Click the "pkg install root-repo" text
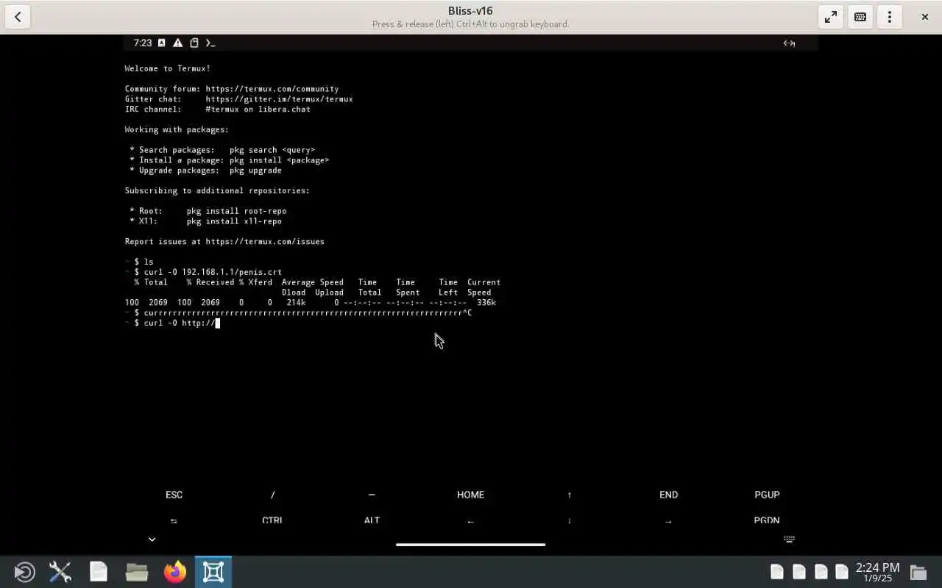Image resolution: width=942 pixels, height=588 pixels. click(x=237, y=211)
